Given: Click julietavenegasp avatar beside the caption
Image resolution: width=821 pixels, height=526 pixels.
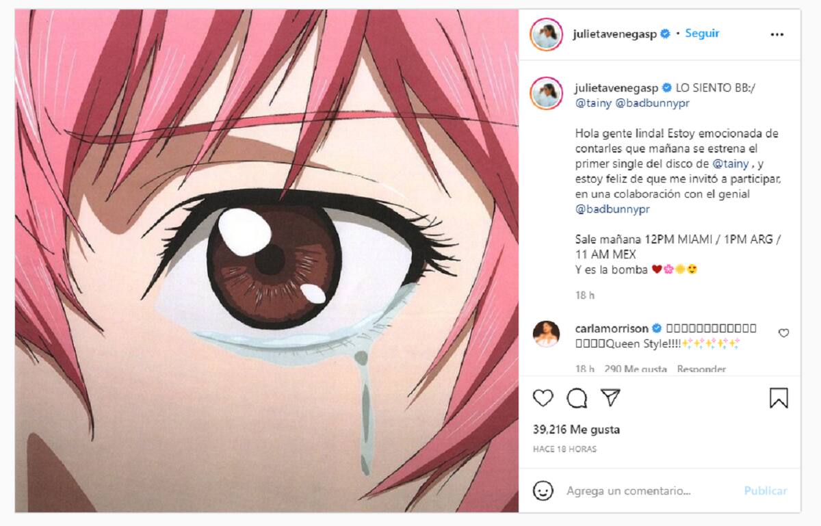Looking at the screenshot, I should [546, 94].
